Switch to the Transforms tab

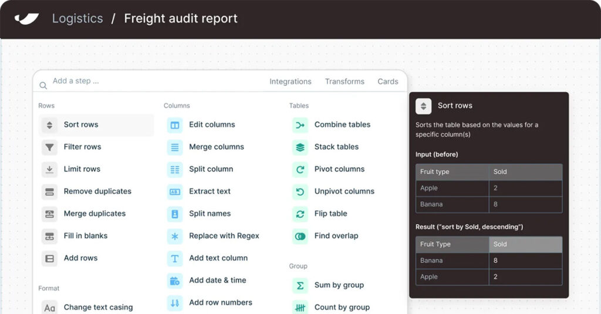click(345, 81)
